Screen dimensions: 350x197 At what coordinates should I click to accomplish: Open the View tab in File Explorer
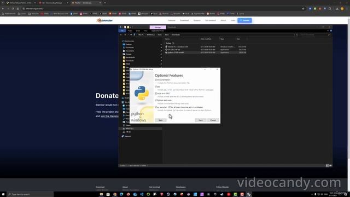pyautogui.click(x=145, y=31)
